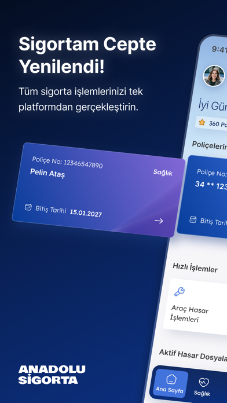Click the status bar time 9:41
Image resolution: width=227 pixels, height=403 pixels.
(x=219, y=49)
